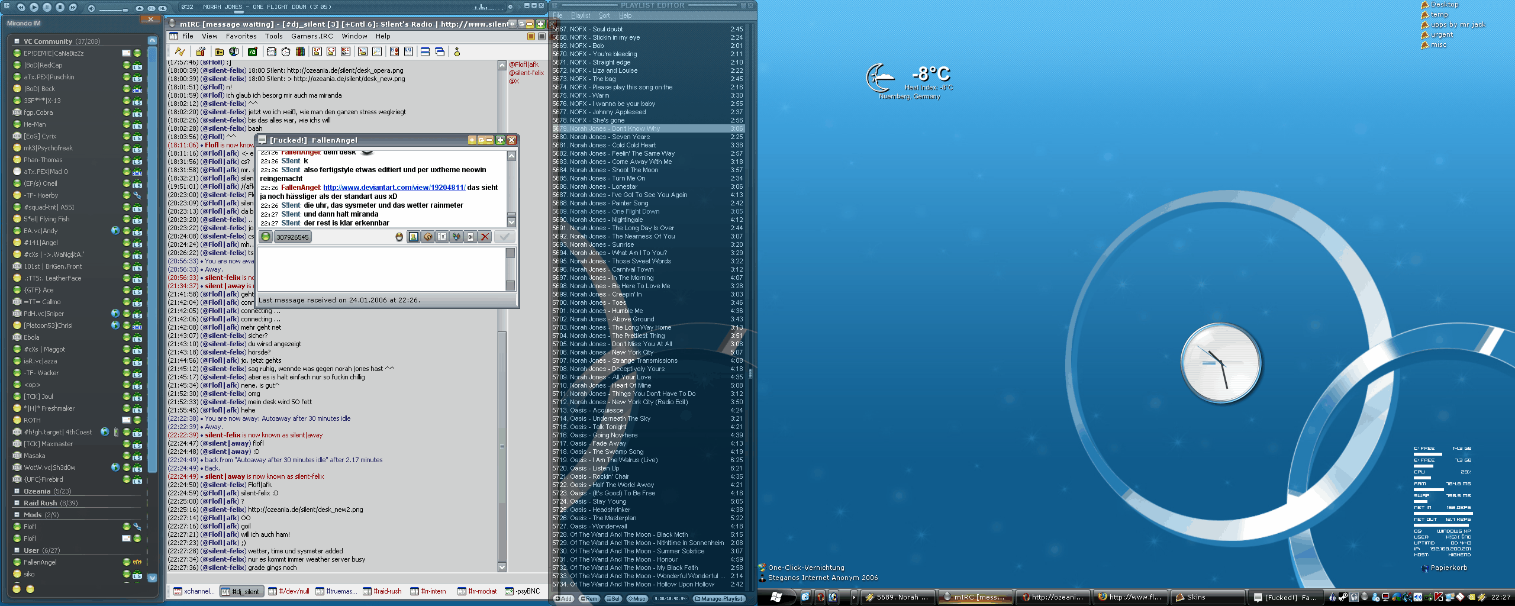Click the mIRC DCC options icon
This screenshot has width=1515, height=606.
pyautogui.click(x=346, y=52)
